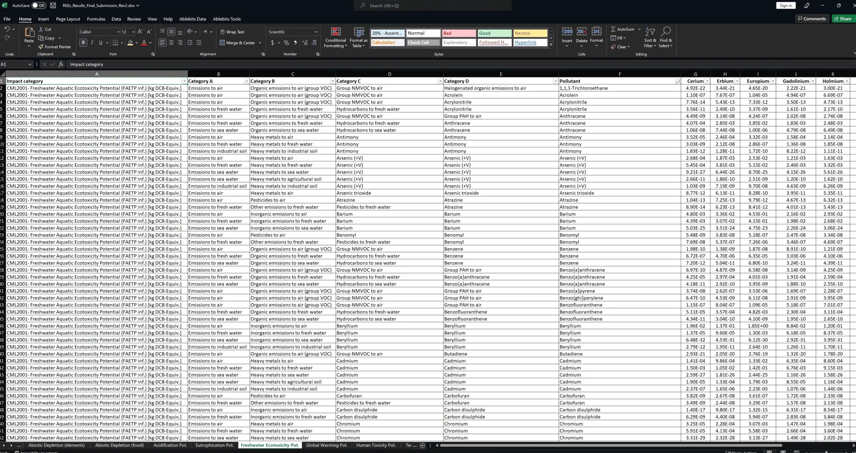Open the Pollutant column filter dropdown
The image size is (856, 453).
pyautogui.click(x=677, y=81)
